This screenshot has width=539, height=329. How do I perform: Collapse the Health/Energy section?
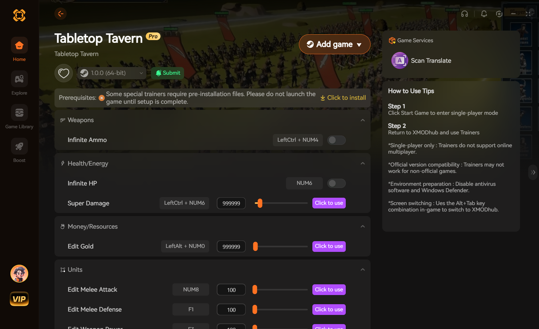[x=363, y=163]
